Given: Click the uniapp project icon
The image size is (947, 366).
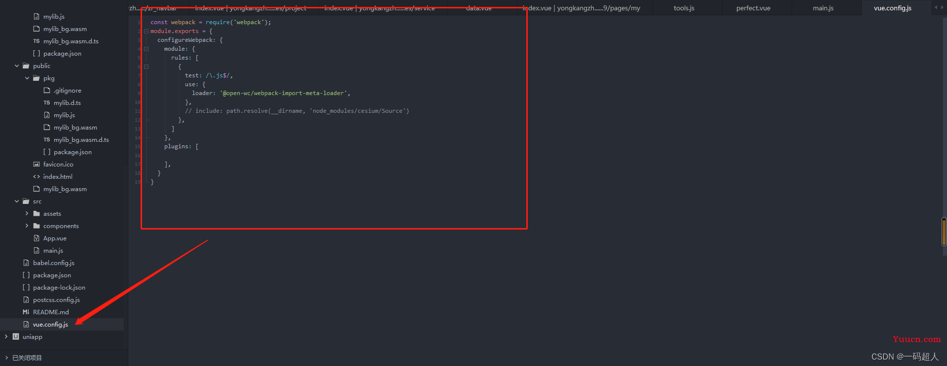Looking at the screenshot, I should (16, 337).
